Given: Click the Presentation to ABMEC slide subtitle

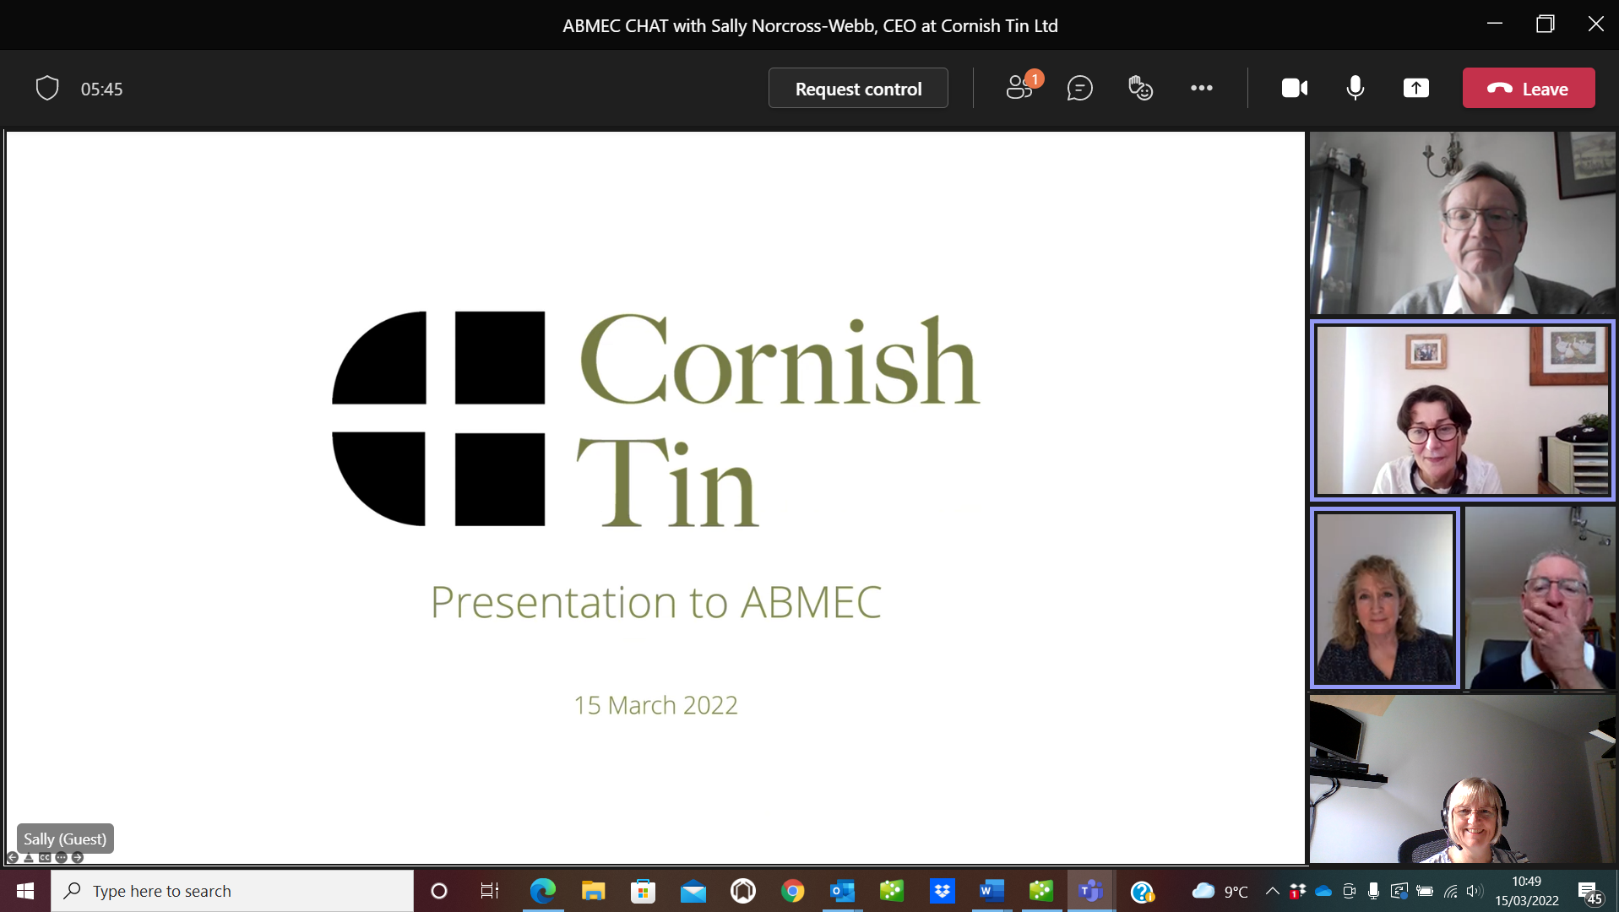Looking at the screenshot, I should (x=655, y=602).
